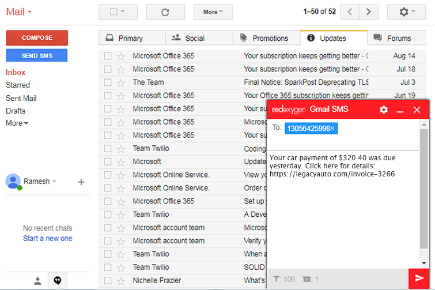Click the To recipients field
435x290 pixels.
pyautogui.click(x=343, y=135)
